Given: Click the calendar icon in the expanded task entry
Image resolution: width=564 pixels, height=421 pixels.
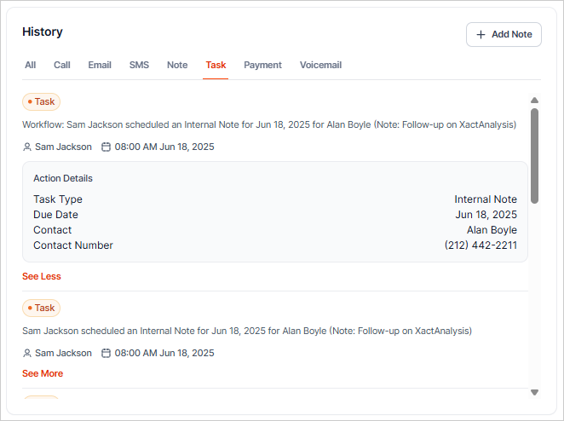Looking at the screenshot, I should (x=106, y=147).
